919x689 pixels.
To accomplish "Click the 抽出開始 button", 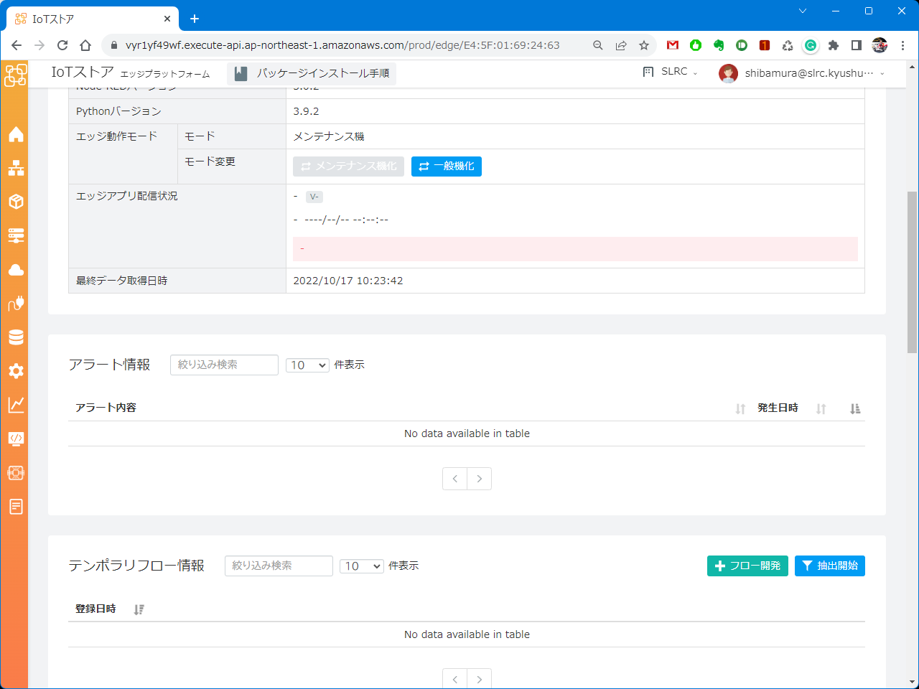I will [x=830, y=566].
